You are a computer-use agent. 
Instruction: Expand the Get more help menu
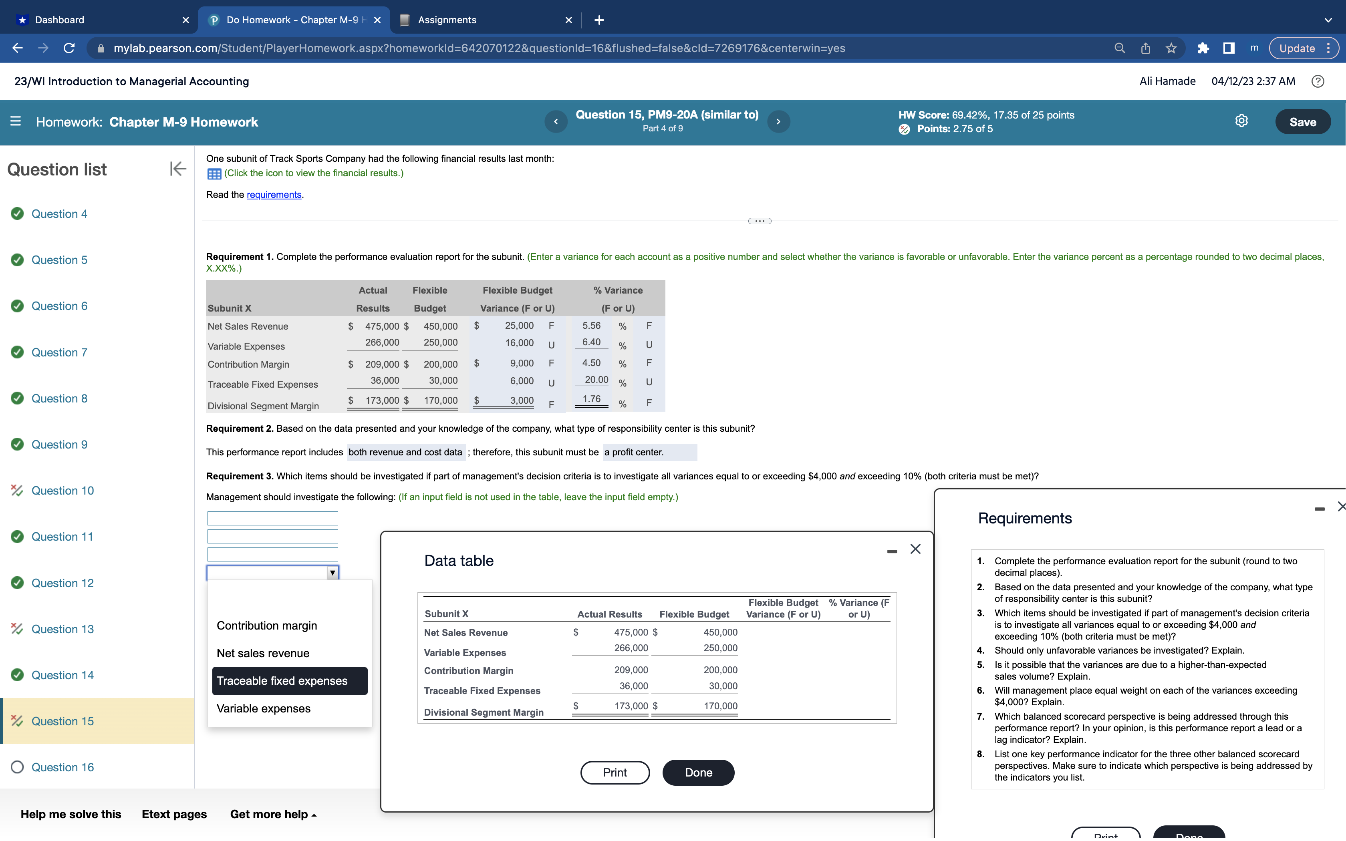click(273, 814)
